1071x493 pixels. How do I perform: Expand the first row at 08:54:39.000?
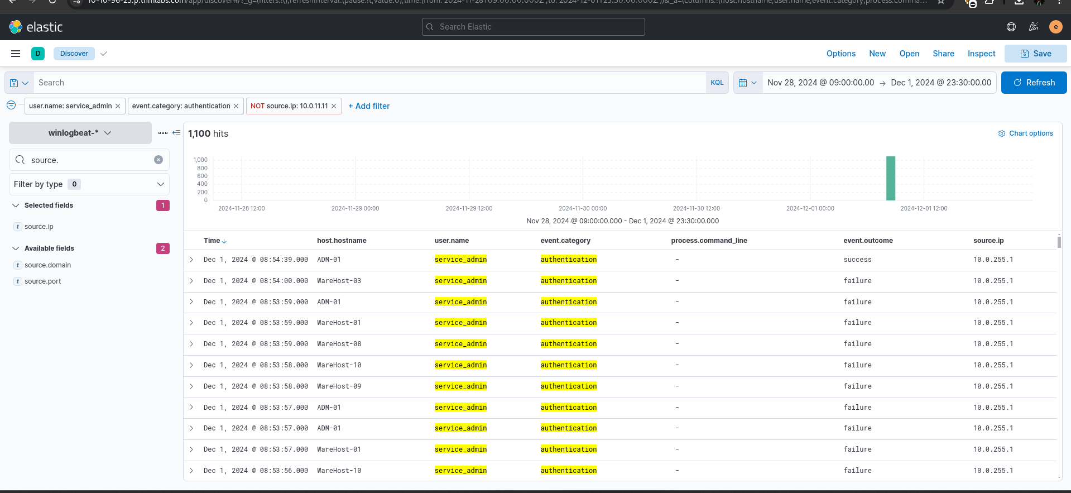191,260
